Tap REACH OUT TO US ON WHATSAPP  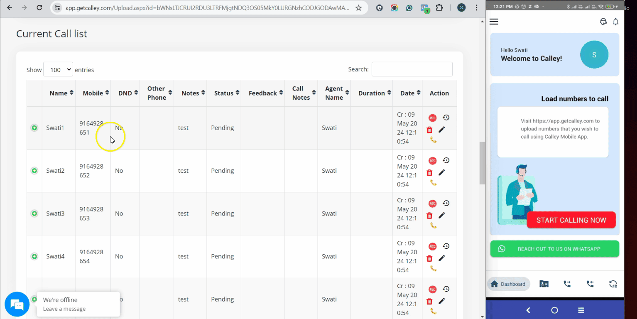(554, 249)
